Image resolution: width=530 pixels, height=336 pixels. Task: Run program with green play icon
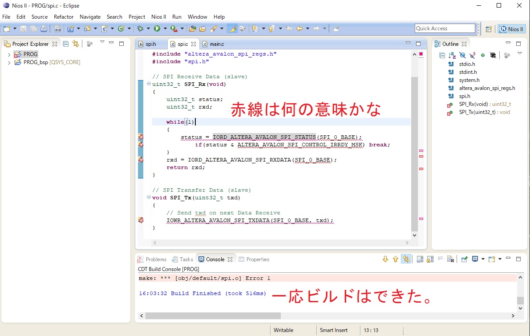[157, 29]
